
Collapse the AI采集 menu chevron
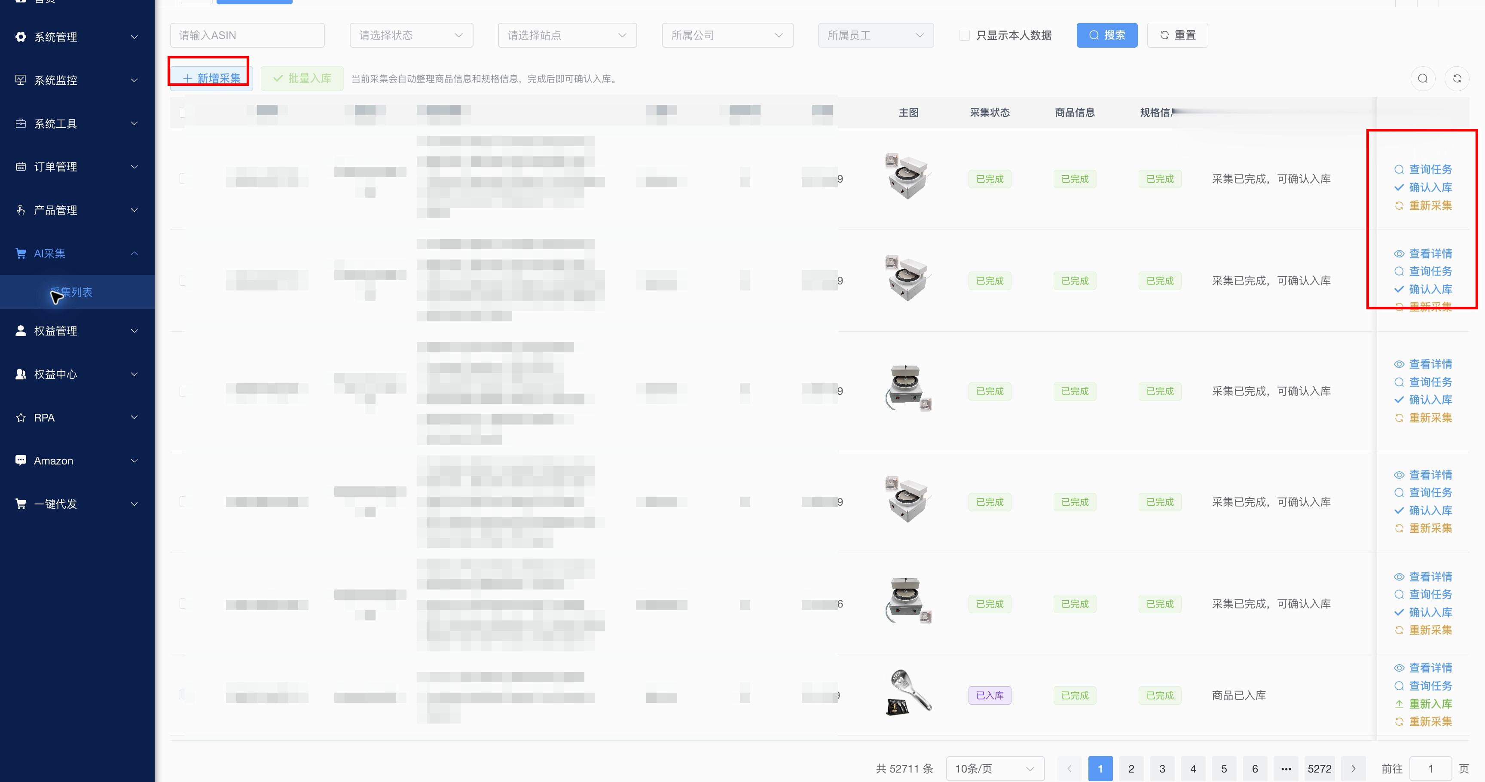click(x=134, y=253)
